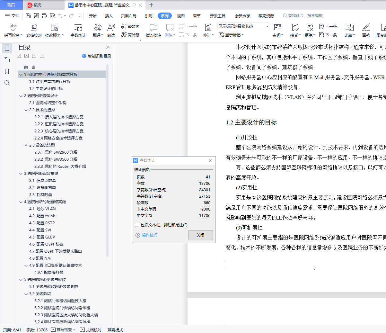Click 智能识别目录 button

click(x=97, y=56)
